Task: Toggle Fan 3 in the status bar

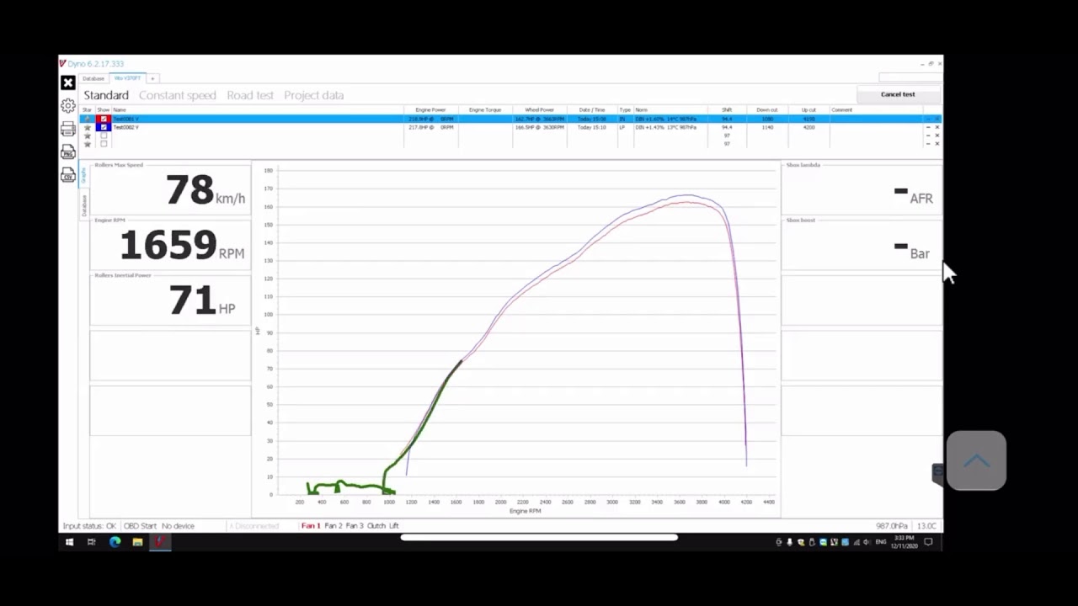Action: point(355,526)
